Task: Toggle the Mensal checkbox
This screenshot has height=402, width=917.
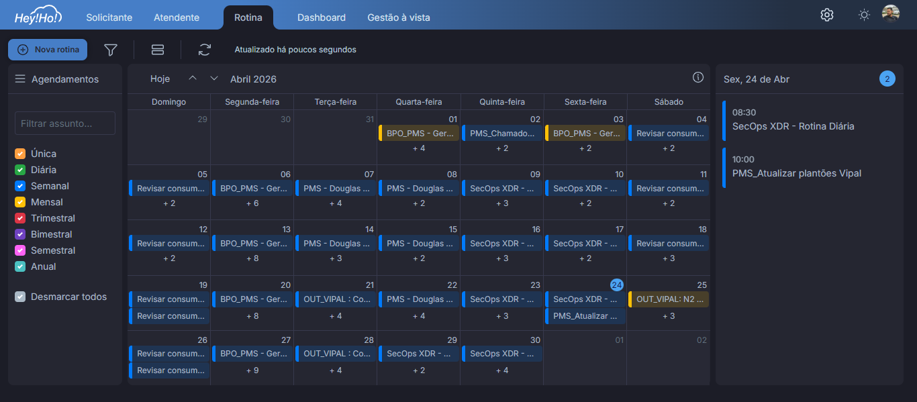Action: tap(20, 202)
